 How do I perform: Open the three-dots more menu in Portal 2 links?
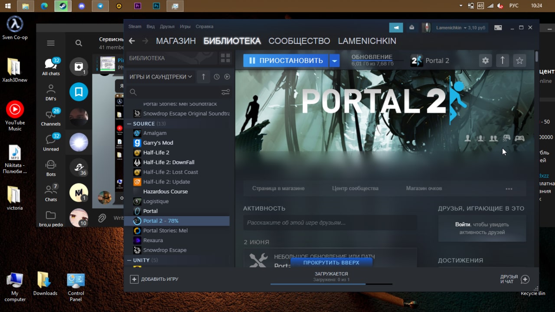(x=509, y=189)
